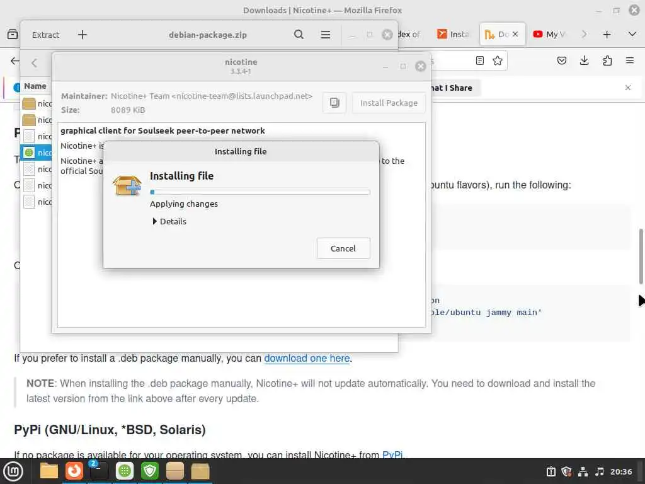Open Firefox from the taskbar

pyautogui.click(x=74, y=471)
